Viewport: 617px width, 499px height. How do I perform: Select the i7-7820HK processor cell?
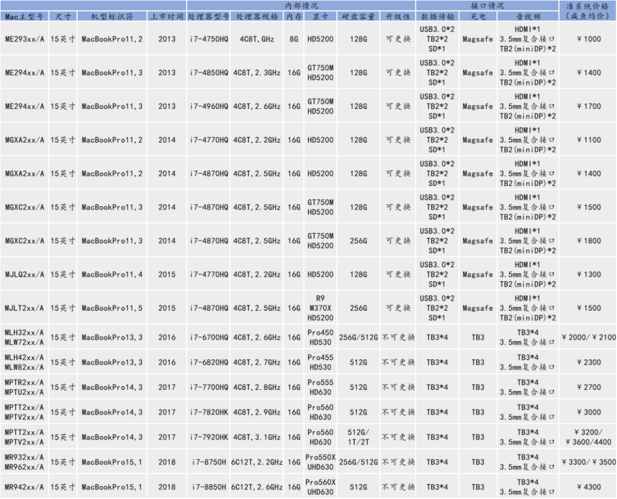[209, 412]
